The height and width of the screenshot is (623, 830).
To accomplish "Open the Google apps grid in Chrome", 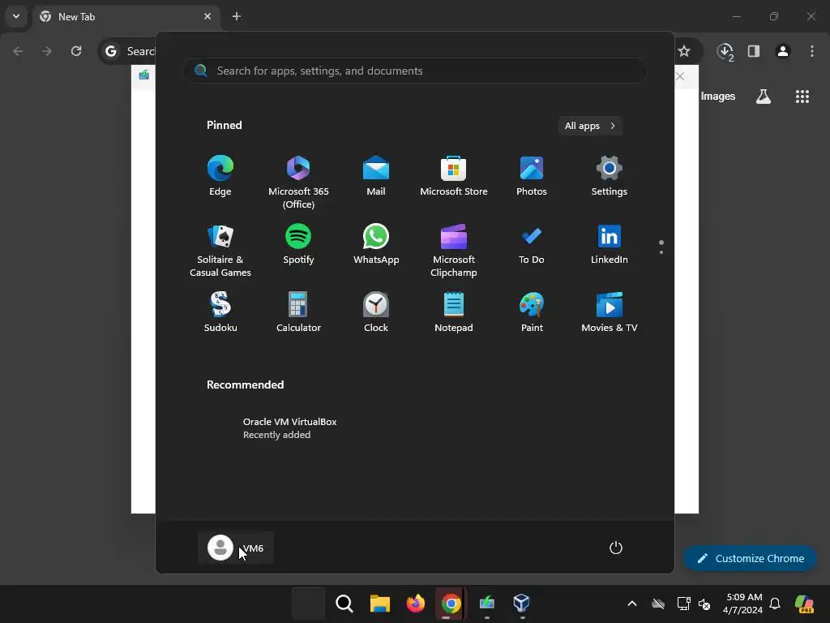I will [802, 97].
